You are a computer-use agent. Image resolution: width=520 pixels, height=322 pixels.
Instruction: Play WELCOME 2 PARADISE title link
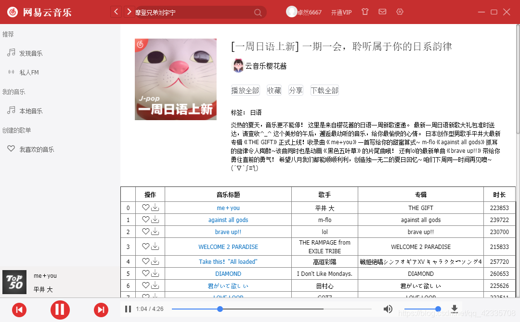coord(228,247)
